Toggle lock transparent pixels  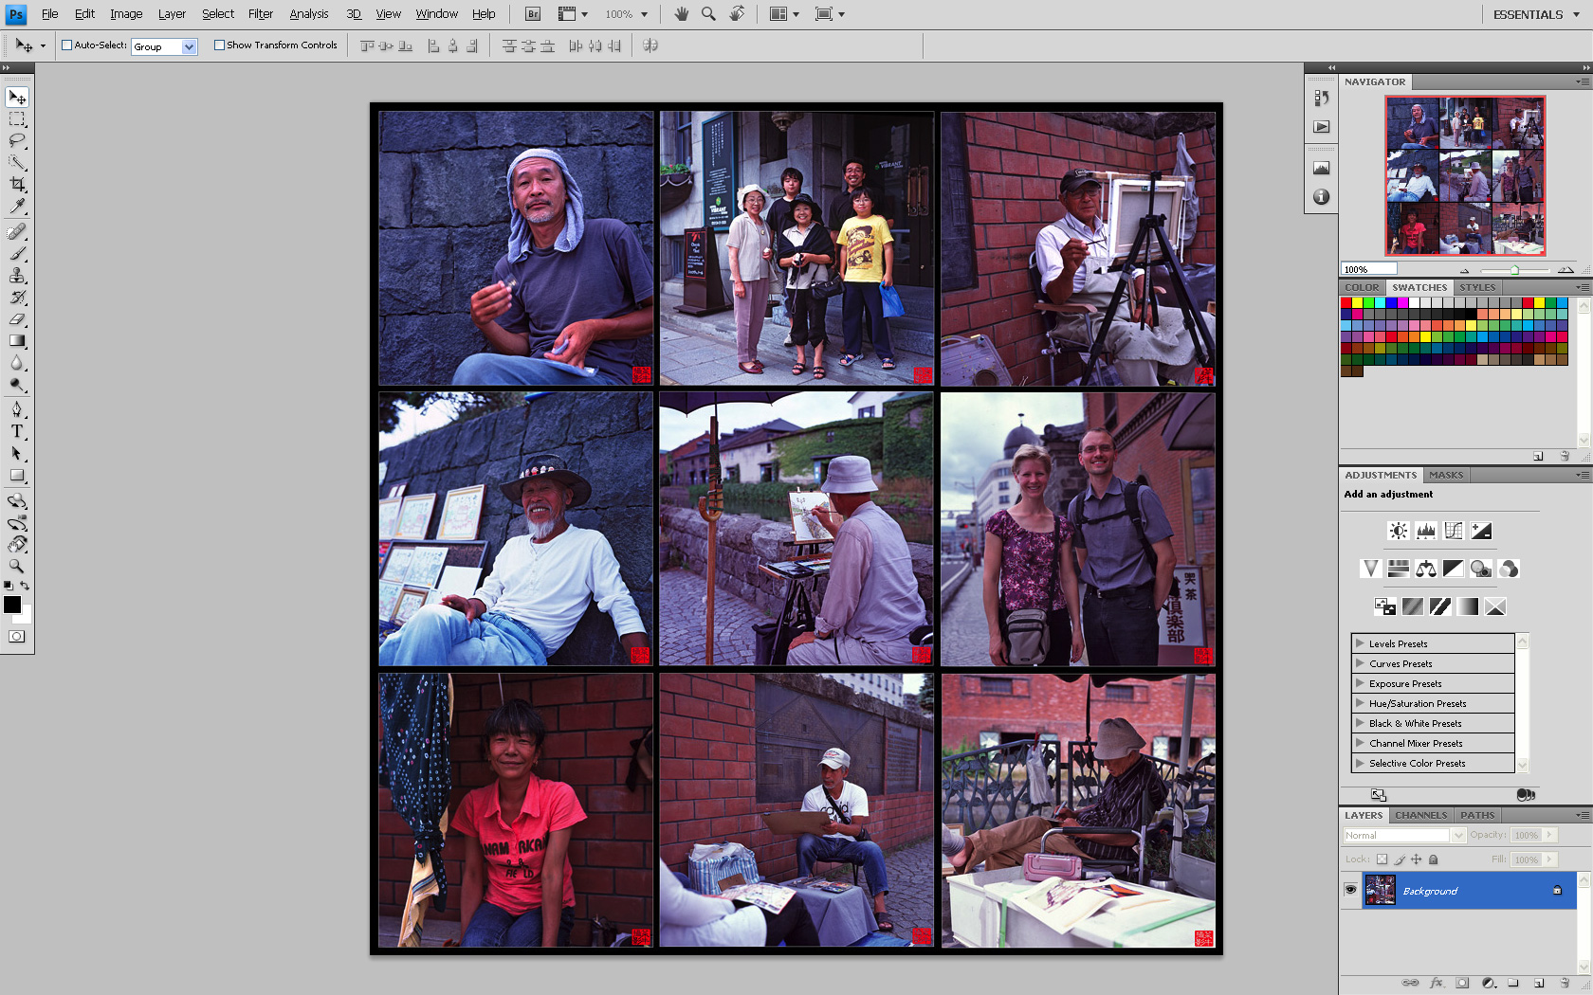point(1382,859)
